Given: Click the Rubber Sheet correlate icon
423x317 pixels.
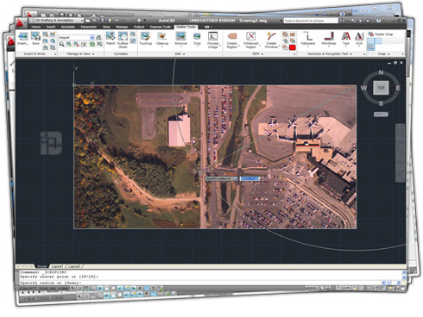Looking at the screenshot, I should [123, 40].
